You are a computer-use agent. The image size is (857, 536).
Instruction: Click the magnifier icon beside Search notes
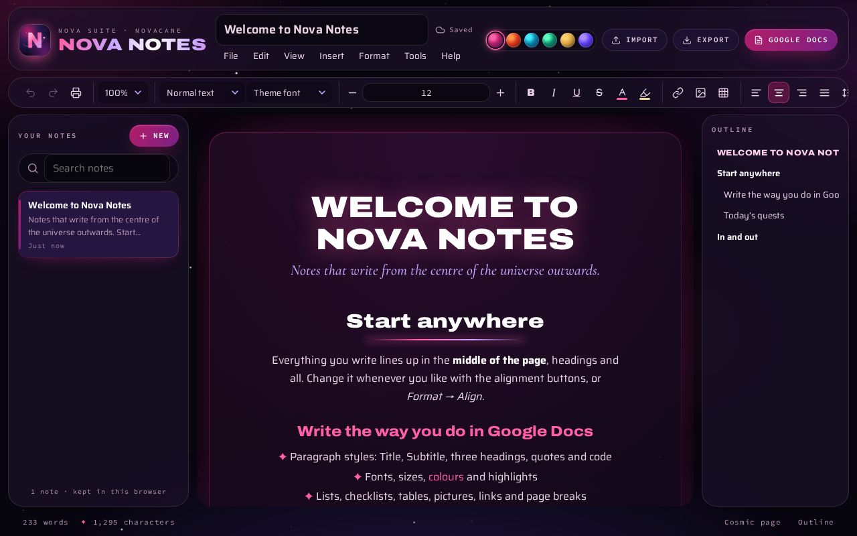coord(33,168)
